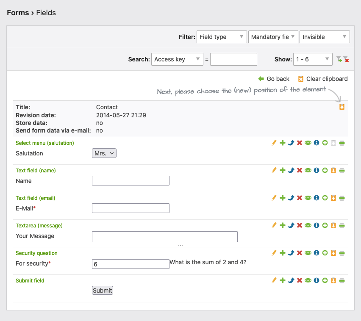Screen dimensions: 361x321
Task: Add new field after Select menu (salutation)
Action: coord(325,143)
